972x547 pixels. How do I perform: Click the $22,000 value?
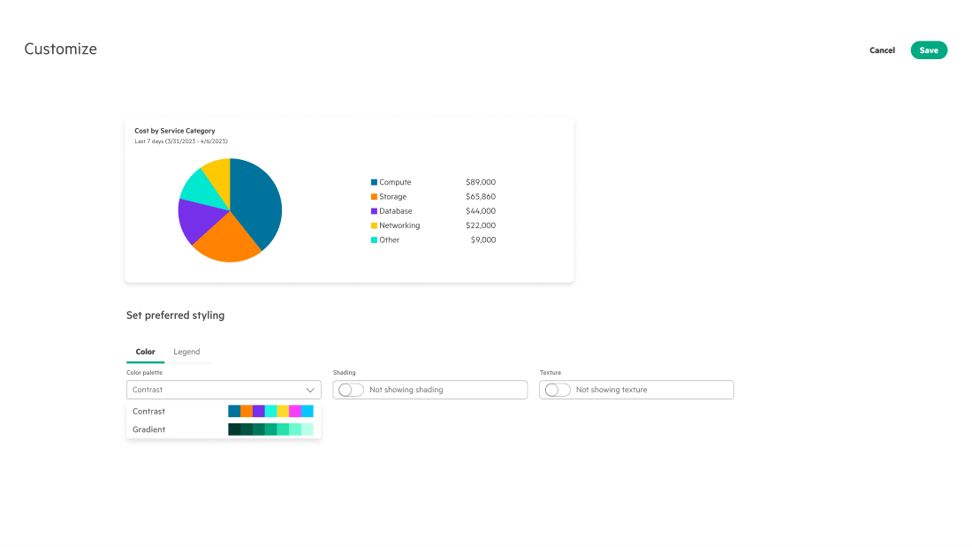click(x=481, y=225)
